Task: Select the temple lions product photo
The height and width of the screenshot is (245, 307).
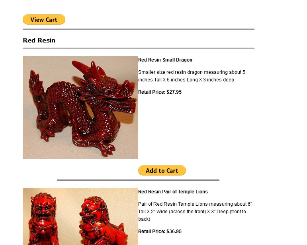Action: (80, 216)
